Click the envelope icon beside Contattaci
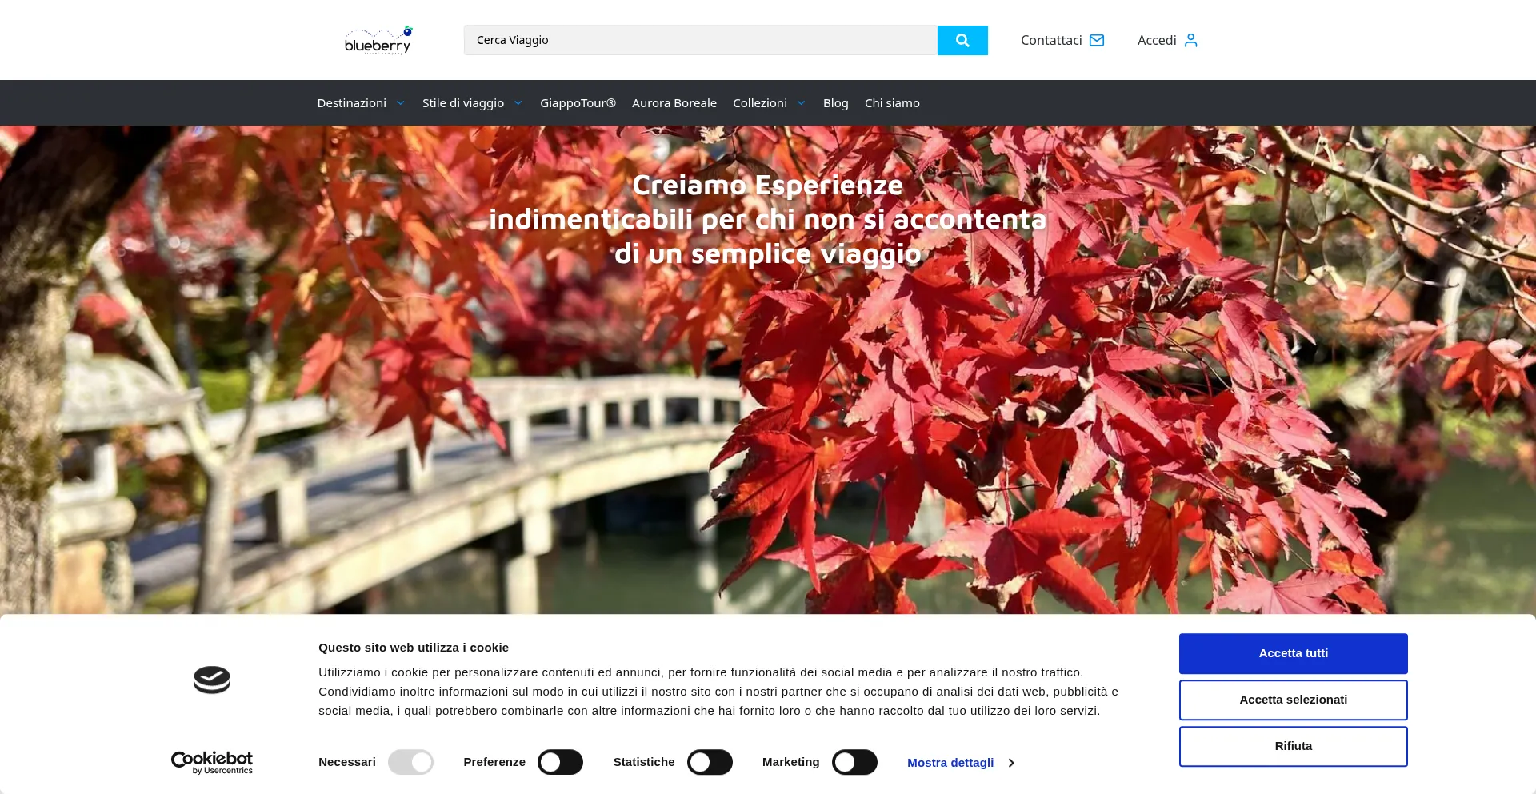The image size is (1536, 794). [1097, 40]
